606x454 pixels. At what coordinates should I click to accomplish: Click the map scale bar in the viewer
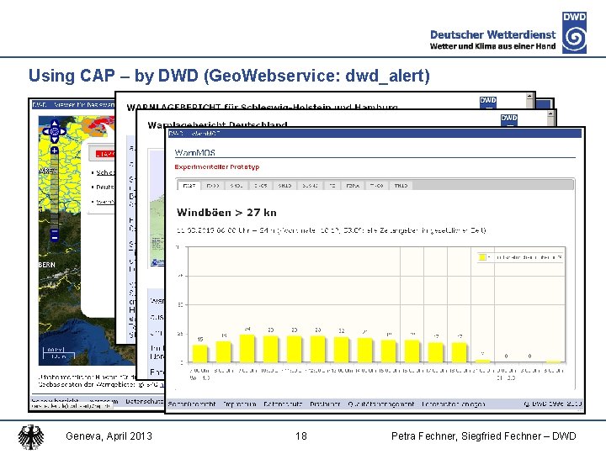(58, 353)
